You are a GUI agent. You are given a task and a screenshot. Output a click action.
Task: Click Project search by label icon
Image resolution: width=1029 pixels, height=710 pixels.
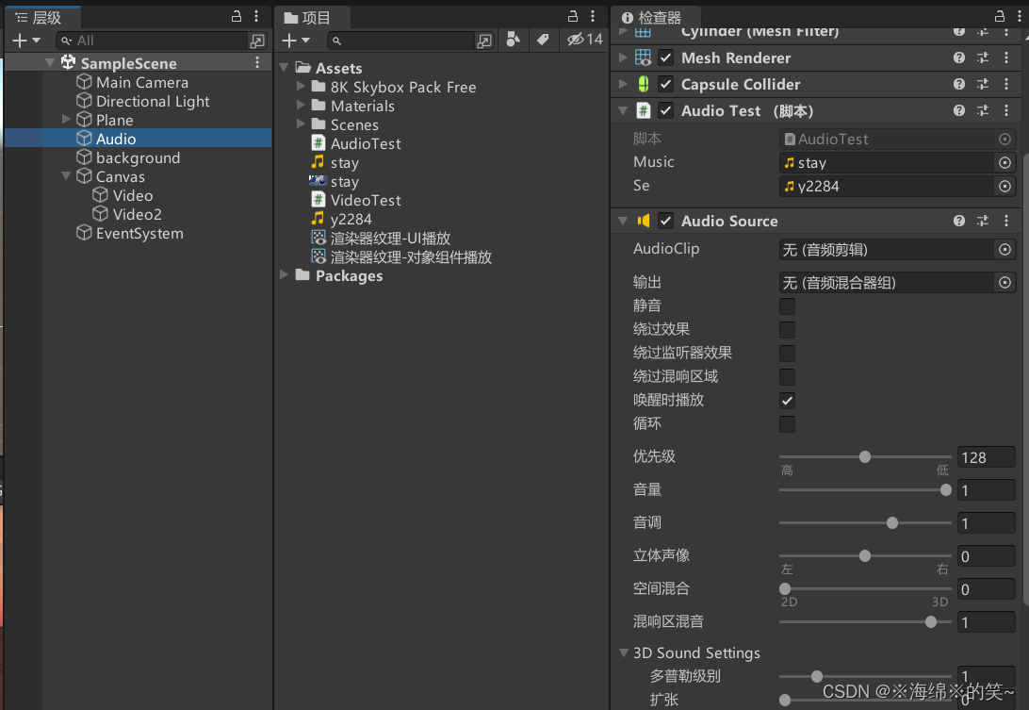point(543,40)
